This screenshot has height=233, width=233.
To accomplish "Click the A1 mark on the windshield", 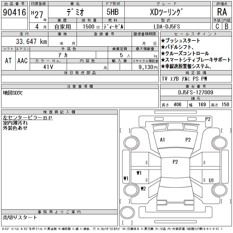I will pyautogui.click(x=163, y=140).
